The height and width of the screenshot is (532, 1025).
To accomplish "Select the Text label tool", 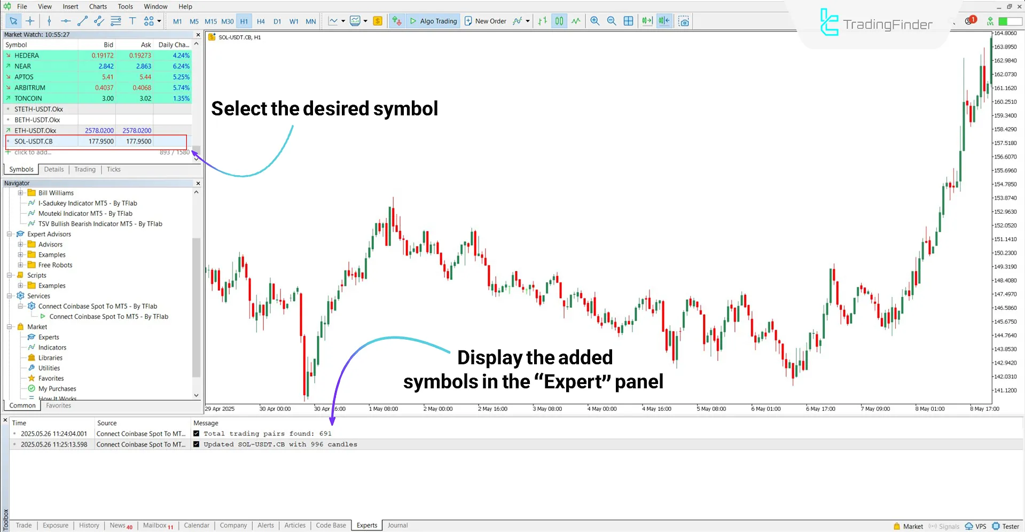I will tap(132, 21).
